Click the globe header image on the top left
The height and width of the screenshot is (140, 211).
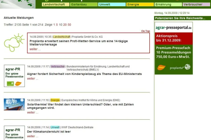click(18, 4)
